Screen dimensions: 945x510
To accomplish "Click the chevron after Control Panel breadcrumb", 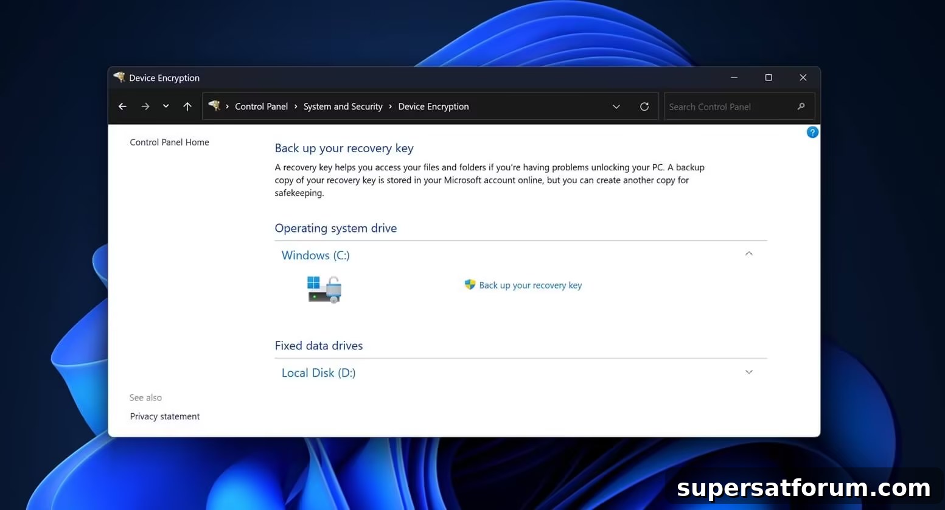I will click(x=296, y=107).
